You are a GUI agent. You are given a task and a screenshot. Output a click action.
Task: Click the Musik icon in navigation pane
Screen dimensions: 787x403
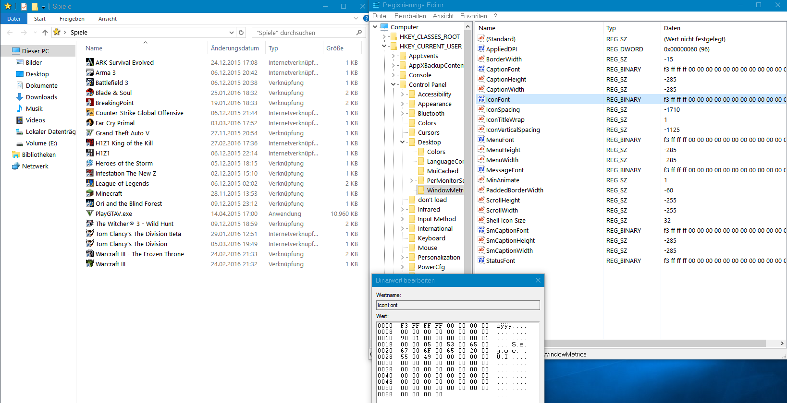[20, 108]
